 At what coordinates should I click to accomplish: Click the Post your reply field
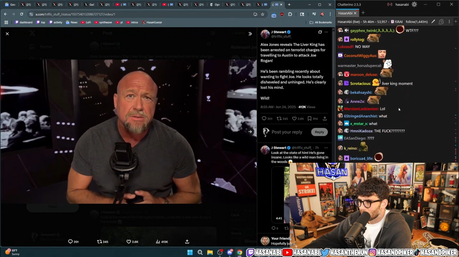(287, 132)
